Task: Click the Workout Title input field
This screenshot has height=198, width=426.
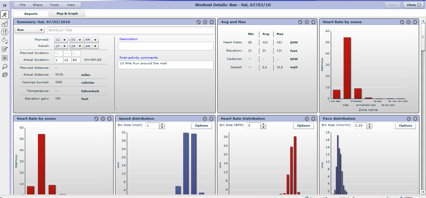Action: pos(130,30)
